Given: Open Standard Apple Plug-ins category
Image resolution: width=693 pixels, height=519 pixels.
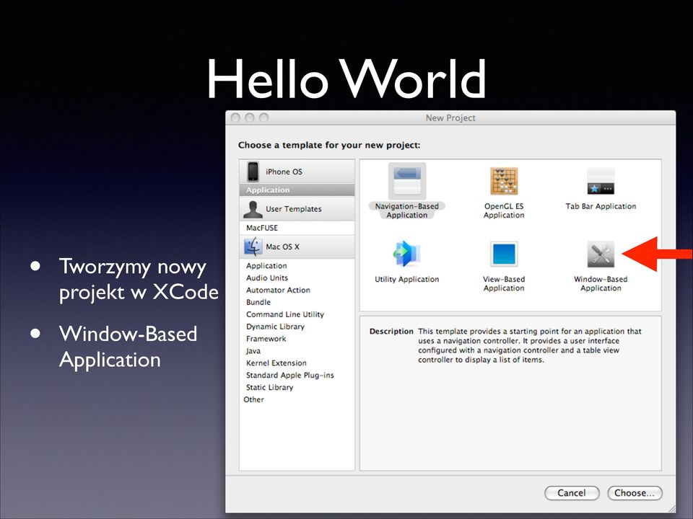Looking at the screenshot, I should [297, 375].
